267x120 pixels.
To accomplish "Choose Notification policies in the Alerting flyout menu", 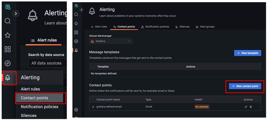I will (x=40, y=107).
